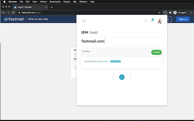The image size is (194, 121).
Task: Click the bookmark star in address bar
Action: coord(159,13)
